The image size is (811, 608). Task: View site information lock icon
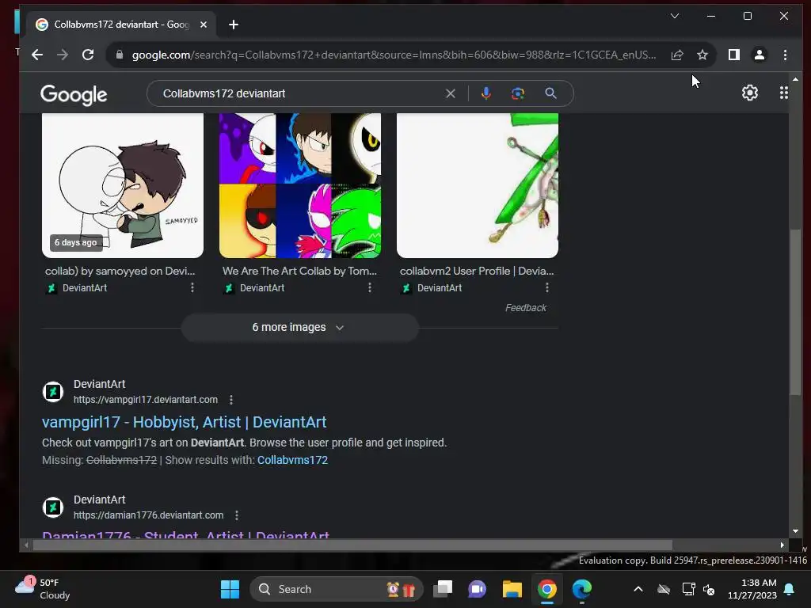coord(120,55)
